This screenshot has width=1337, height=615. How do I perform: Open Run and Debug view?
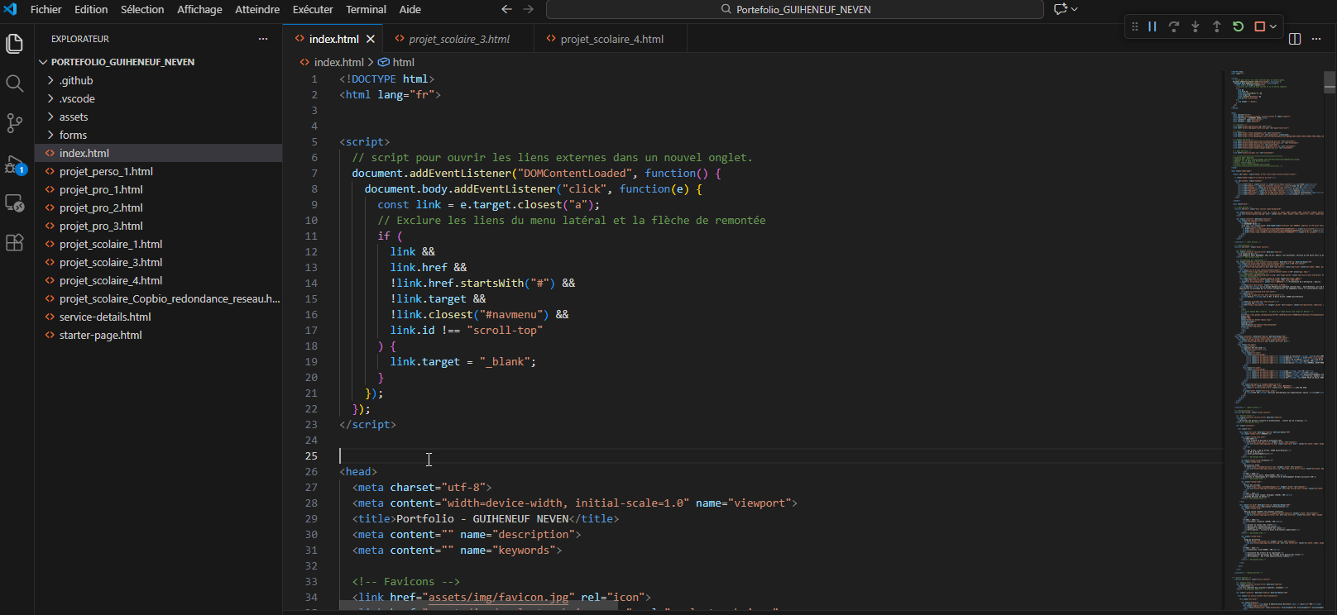[x=14, y=164]
